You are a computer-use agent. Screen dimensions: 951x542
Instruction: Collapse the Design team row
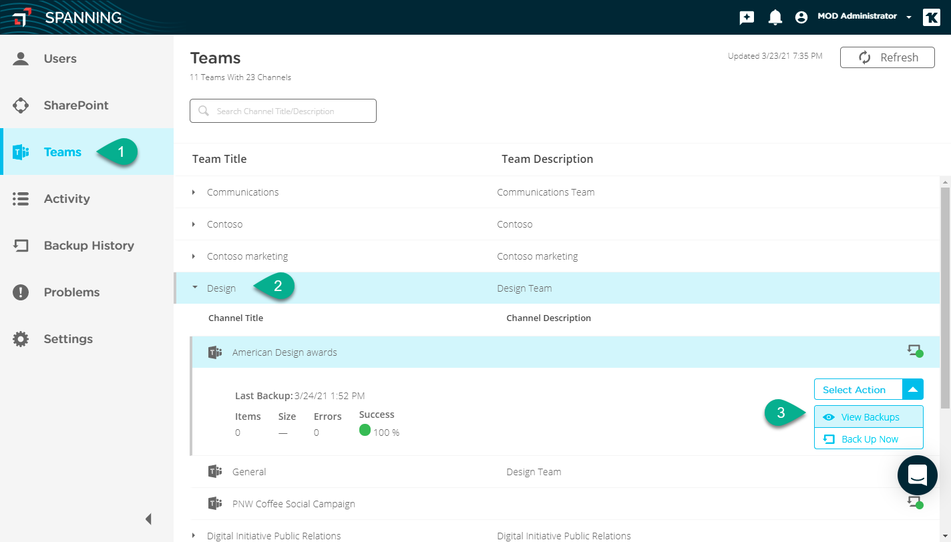coord(194,288)
